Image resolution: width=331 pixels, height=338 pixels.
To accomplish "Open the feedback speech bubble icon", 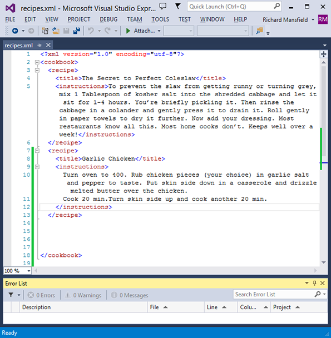I will click(x=163, y=6).
